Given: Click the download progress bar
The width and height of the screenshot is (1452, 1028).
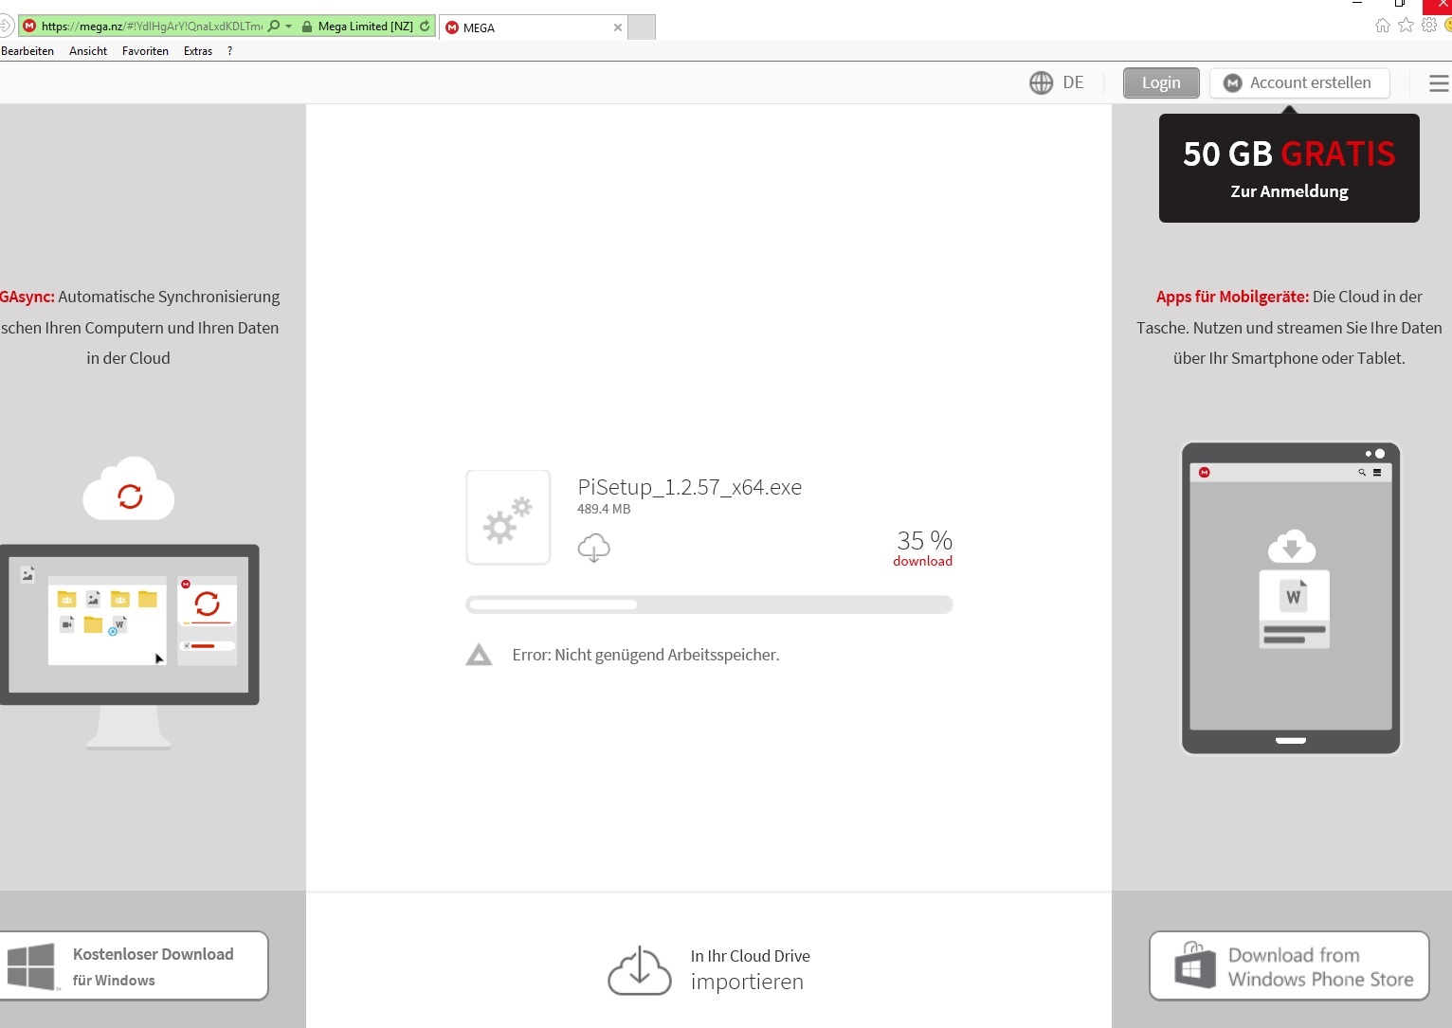Looking at the screenshot, I should pos(709,604).
